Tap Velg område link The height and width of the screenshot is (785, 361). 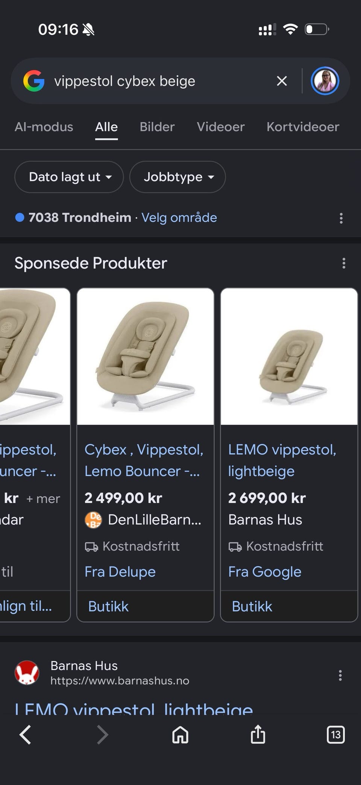[x=179, y=217]
